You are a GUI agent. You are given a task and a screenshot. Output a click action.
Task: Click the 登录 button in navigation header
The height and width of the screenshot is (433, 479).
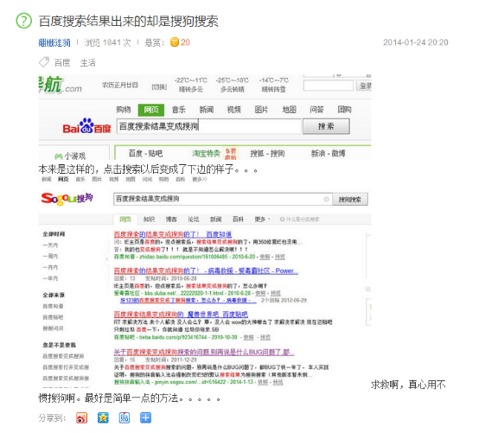[364, 86]
